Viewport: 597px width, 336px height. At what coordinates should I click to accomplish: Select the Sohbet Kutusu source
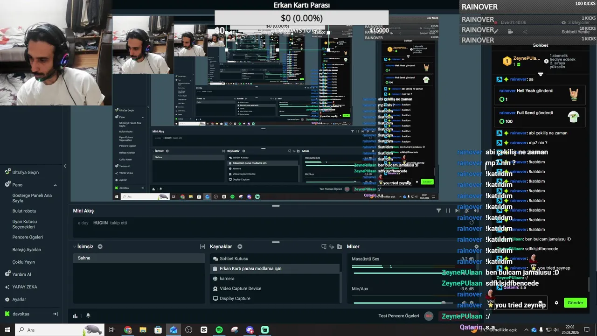click(x=275, y=259)
